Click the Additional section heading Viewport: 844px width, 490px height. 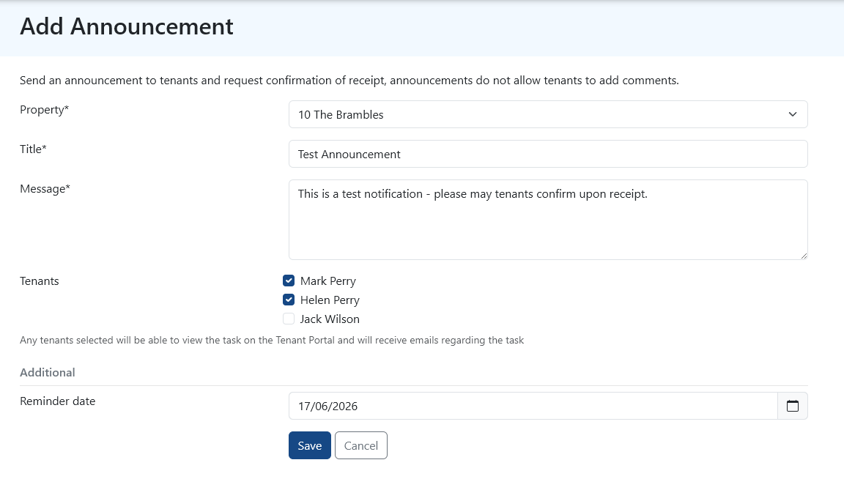pyautogui.click(x=48, y=372)
